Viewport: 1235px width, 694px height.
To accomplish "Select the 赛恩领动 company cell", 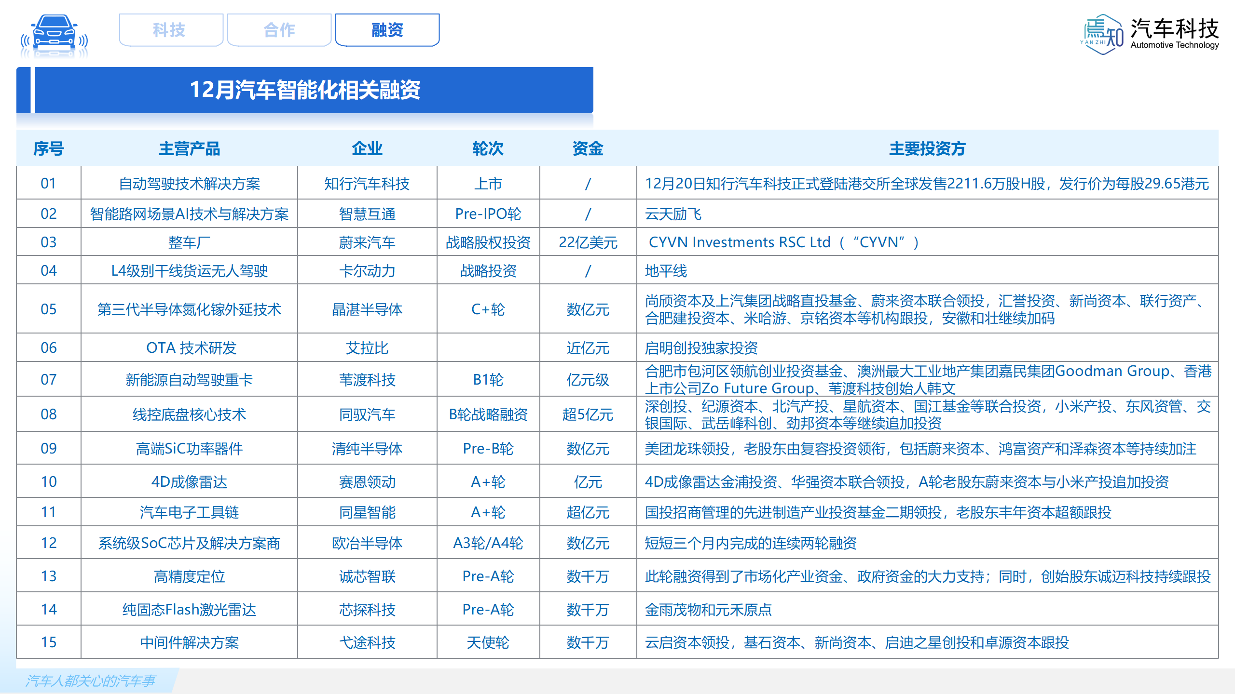I will [x=367, y=481].
